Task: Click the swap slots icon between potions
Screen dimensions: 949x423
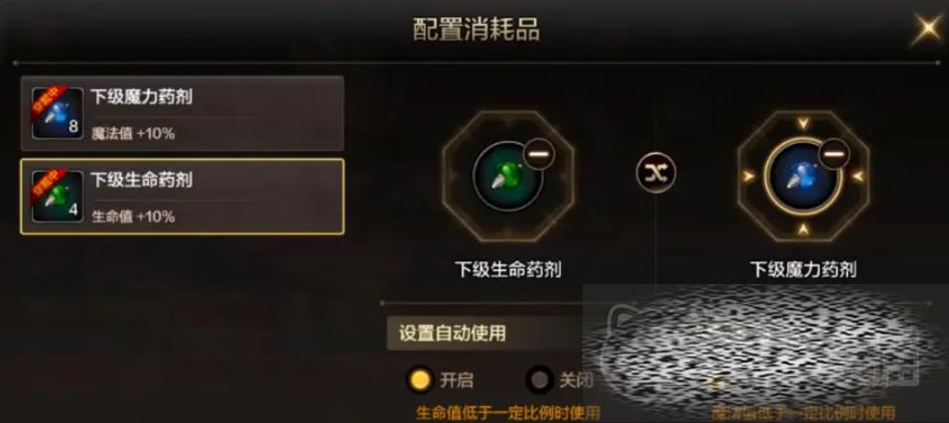Action: (657, 173)
